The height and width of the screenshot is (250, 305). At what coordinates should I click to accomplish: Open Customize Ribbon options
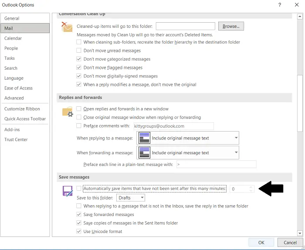click(x=25, y=109)
